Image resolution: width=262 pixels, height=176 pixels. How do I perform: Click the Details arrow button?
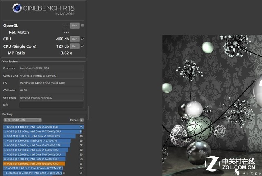tap(82, 120)
